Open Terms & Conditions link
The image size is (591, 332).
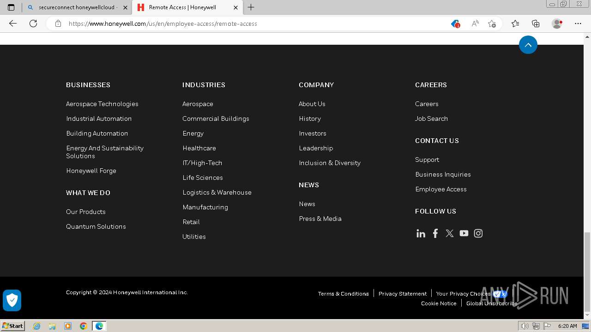344,294
